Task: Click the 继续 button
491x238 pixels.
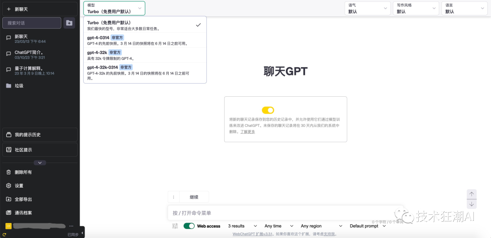Action: pyautogui.click(x=194, y=197)
